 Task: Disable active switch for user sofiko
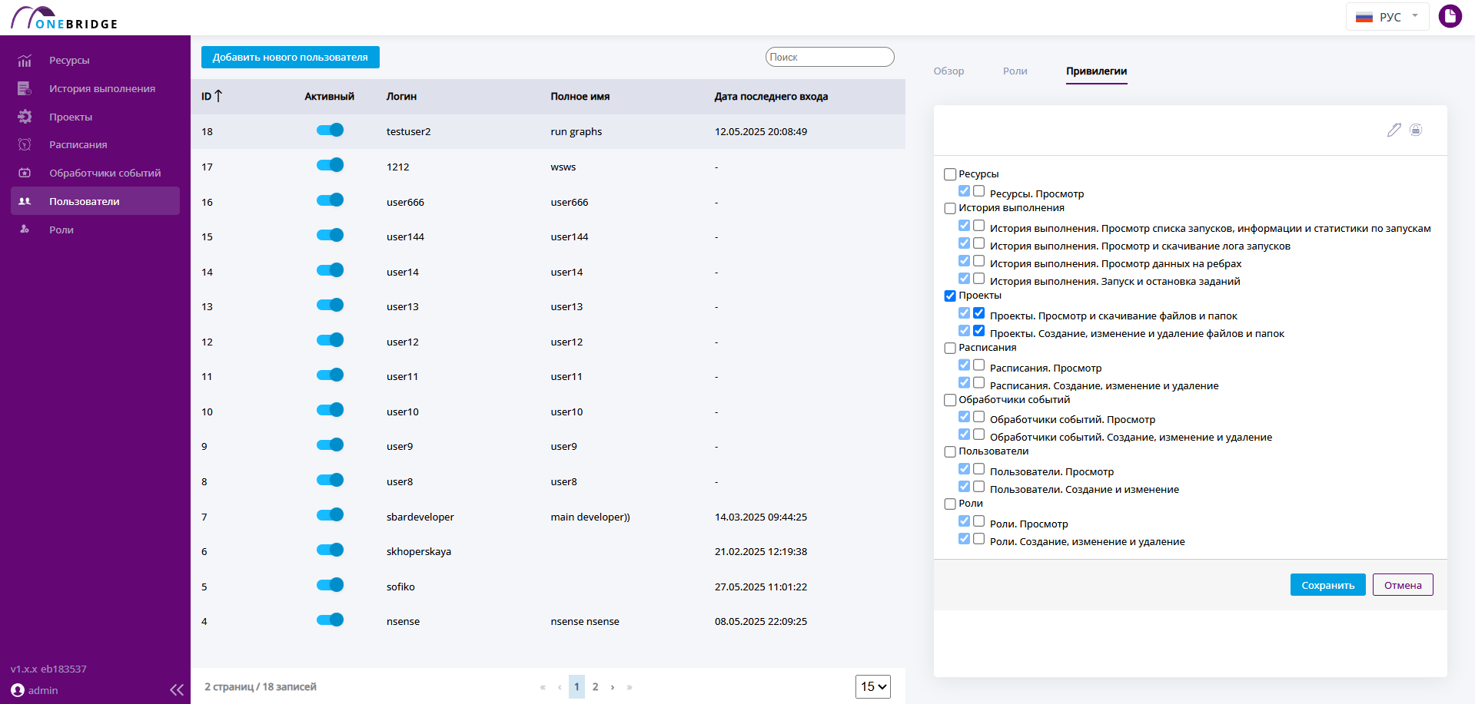[x=330, y=585]
